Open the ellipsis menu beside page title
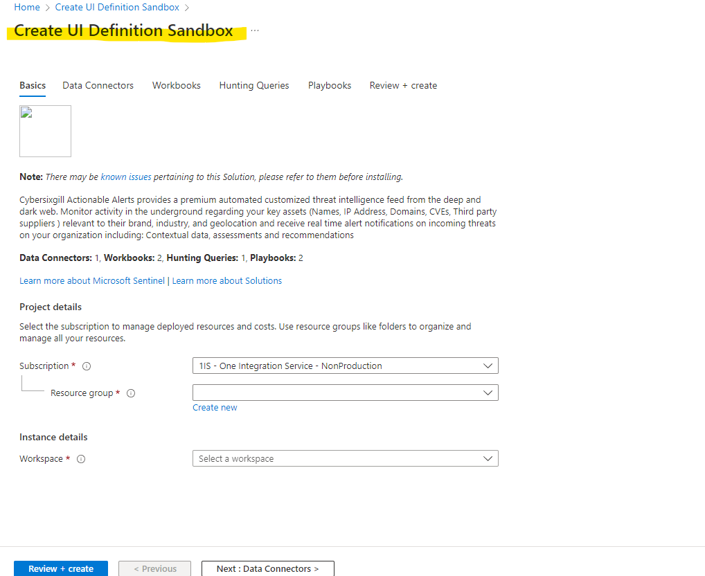The width and height of the screenshot is (705, 576). point(255,30)
